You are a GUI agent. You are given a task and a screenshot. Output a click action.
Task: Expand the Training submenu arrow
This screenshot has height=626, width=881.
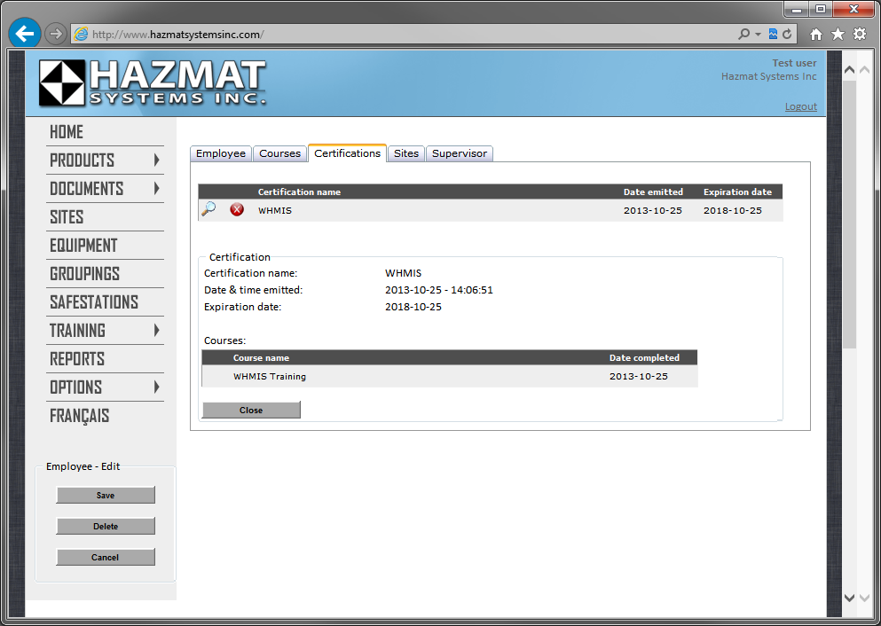click(x=156, y=331)
